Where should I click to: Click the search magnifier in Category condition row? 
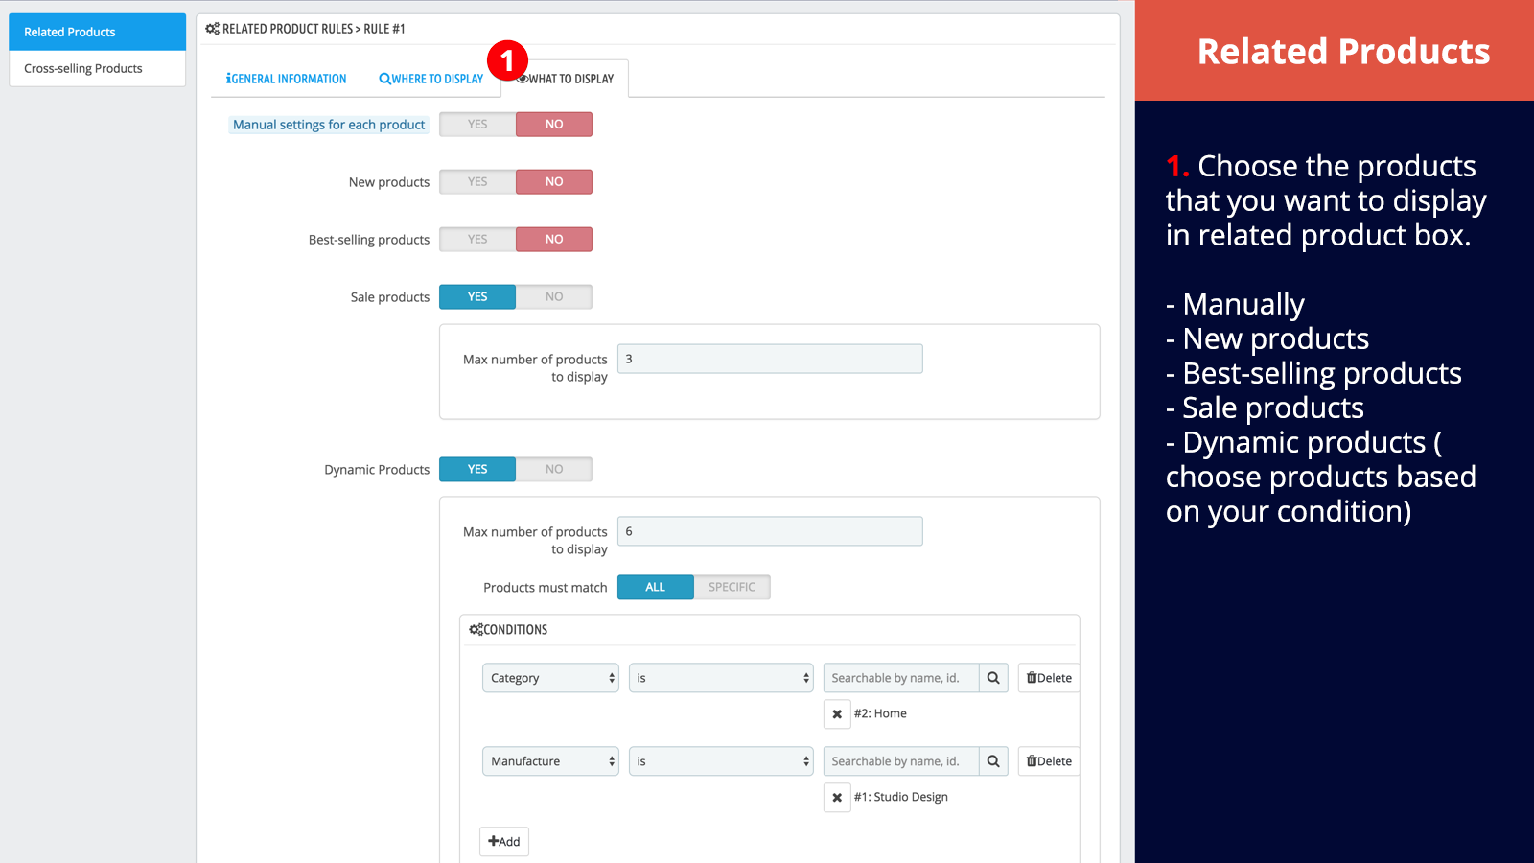[x=993, y=678]
